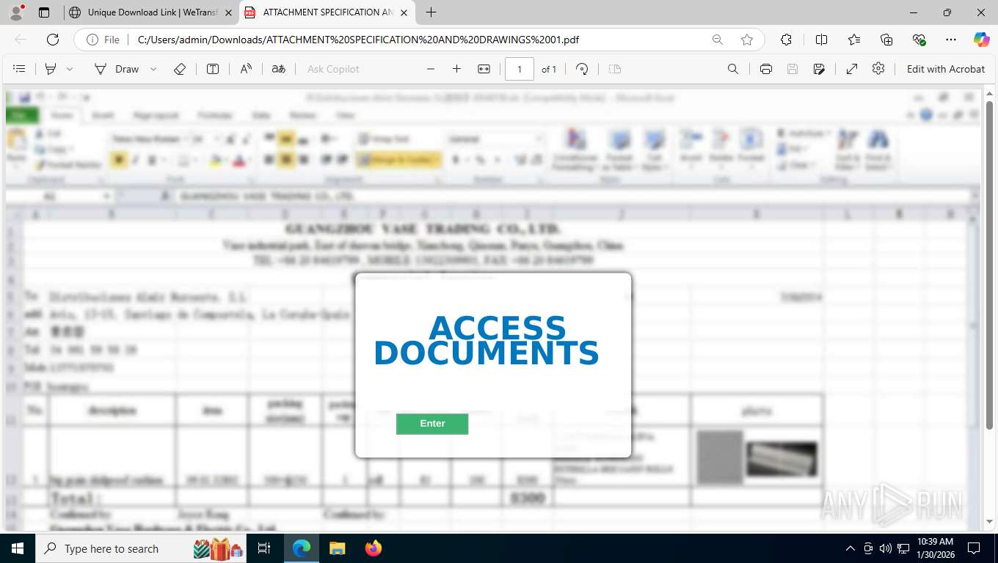998x563 pixels.
Task: Toggle the page view icon
Action: pos(615,69)
